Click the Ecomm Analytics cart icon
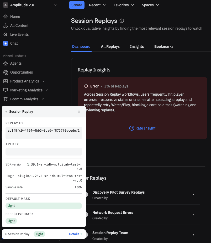Viewport: 211px width, 243px height. click(x=6, y=99)
